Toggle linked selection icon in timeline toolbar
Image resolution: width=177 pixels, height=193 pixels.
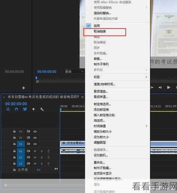[25, 109]
